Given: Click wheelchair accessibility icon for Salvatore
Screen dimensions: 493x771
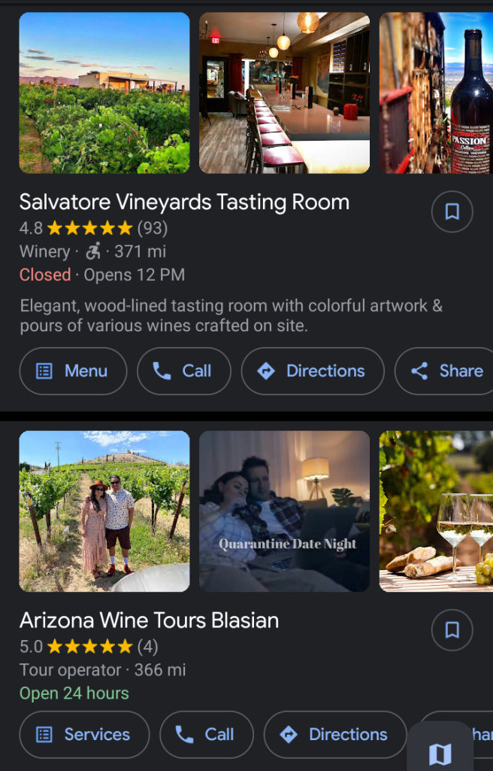Looking at the screenshot, I should (92, 251).
